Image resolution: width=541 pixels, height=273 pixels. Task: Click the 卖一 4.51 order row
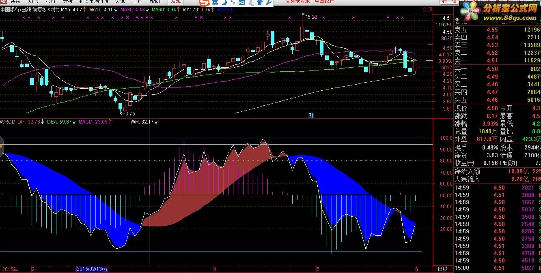click(x=497, y=60)
